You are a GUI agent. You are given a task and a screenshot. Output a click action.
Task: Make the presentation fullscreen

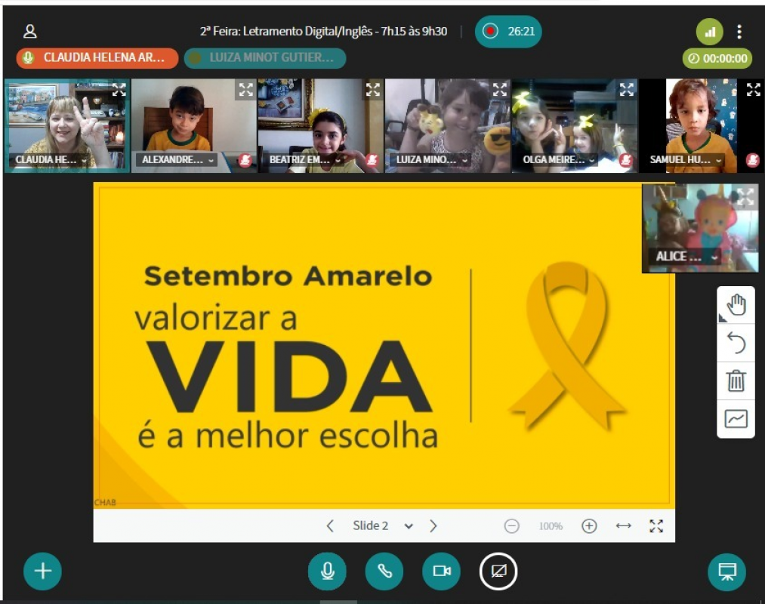pos(656,526)
